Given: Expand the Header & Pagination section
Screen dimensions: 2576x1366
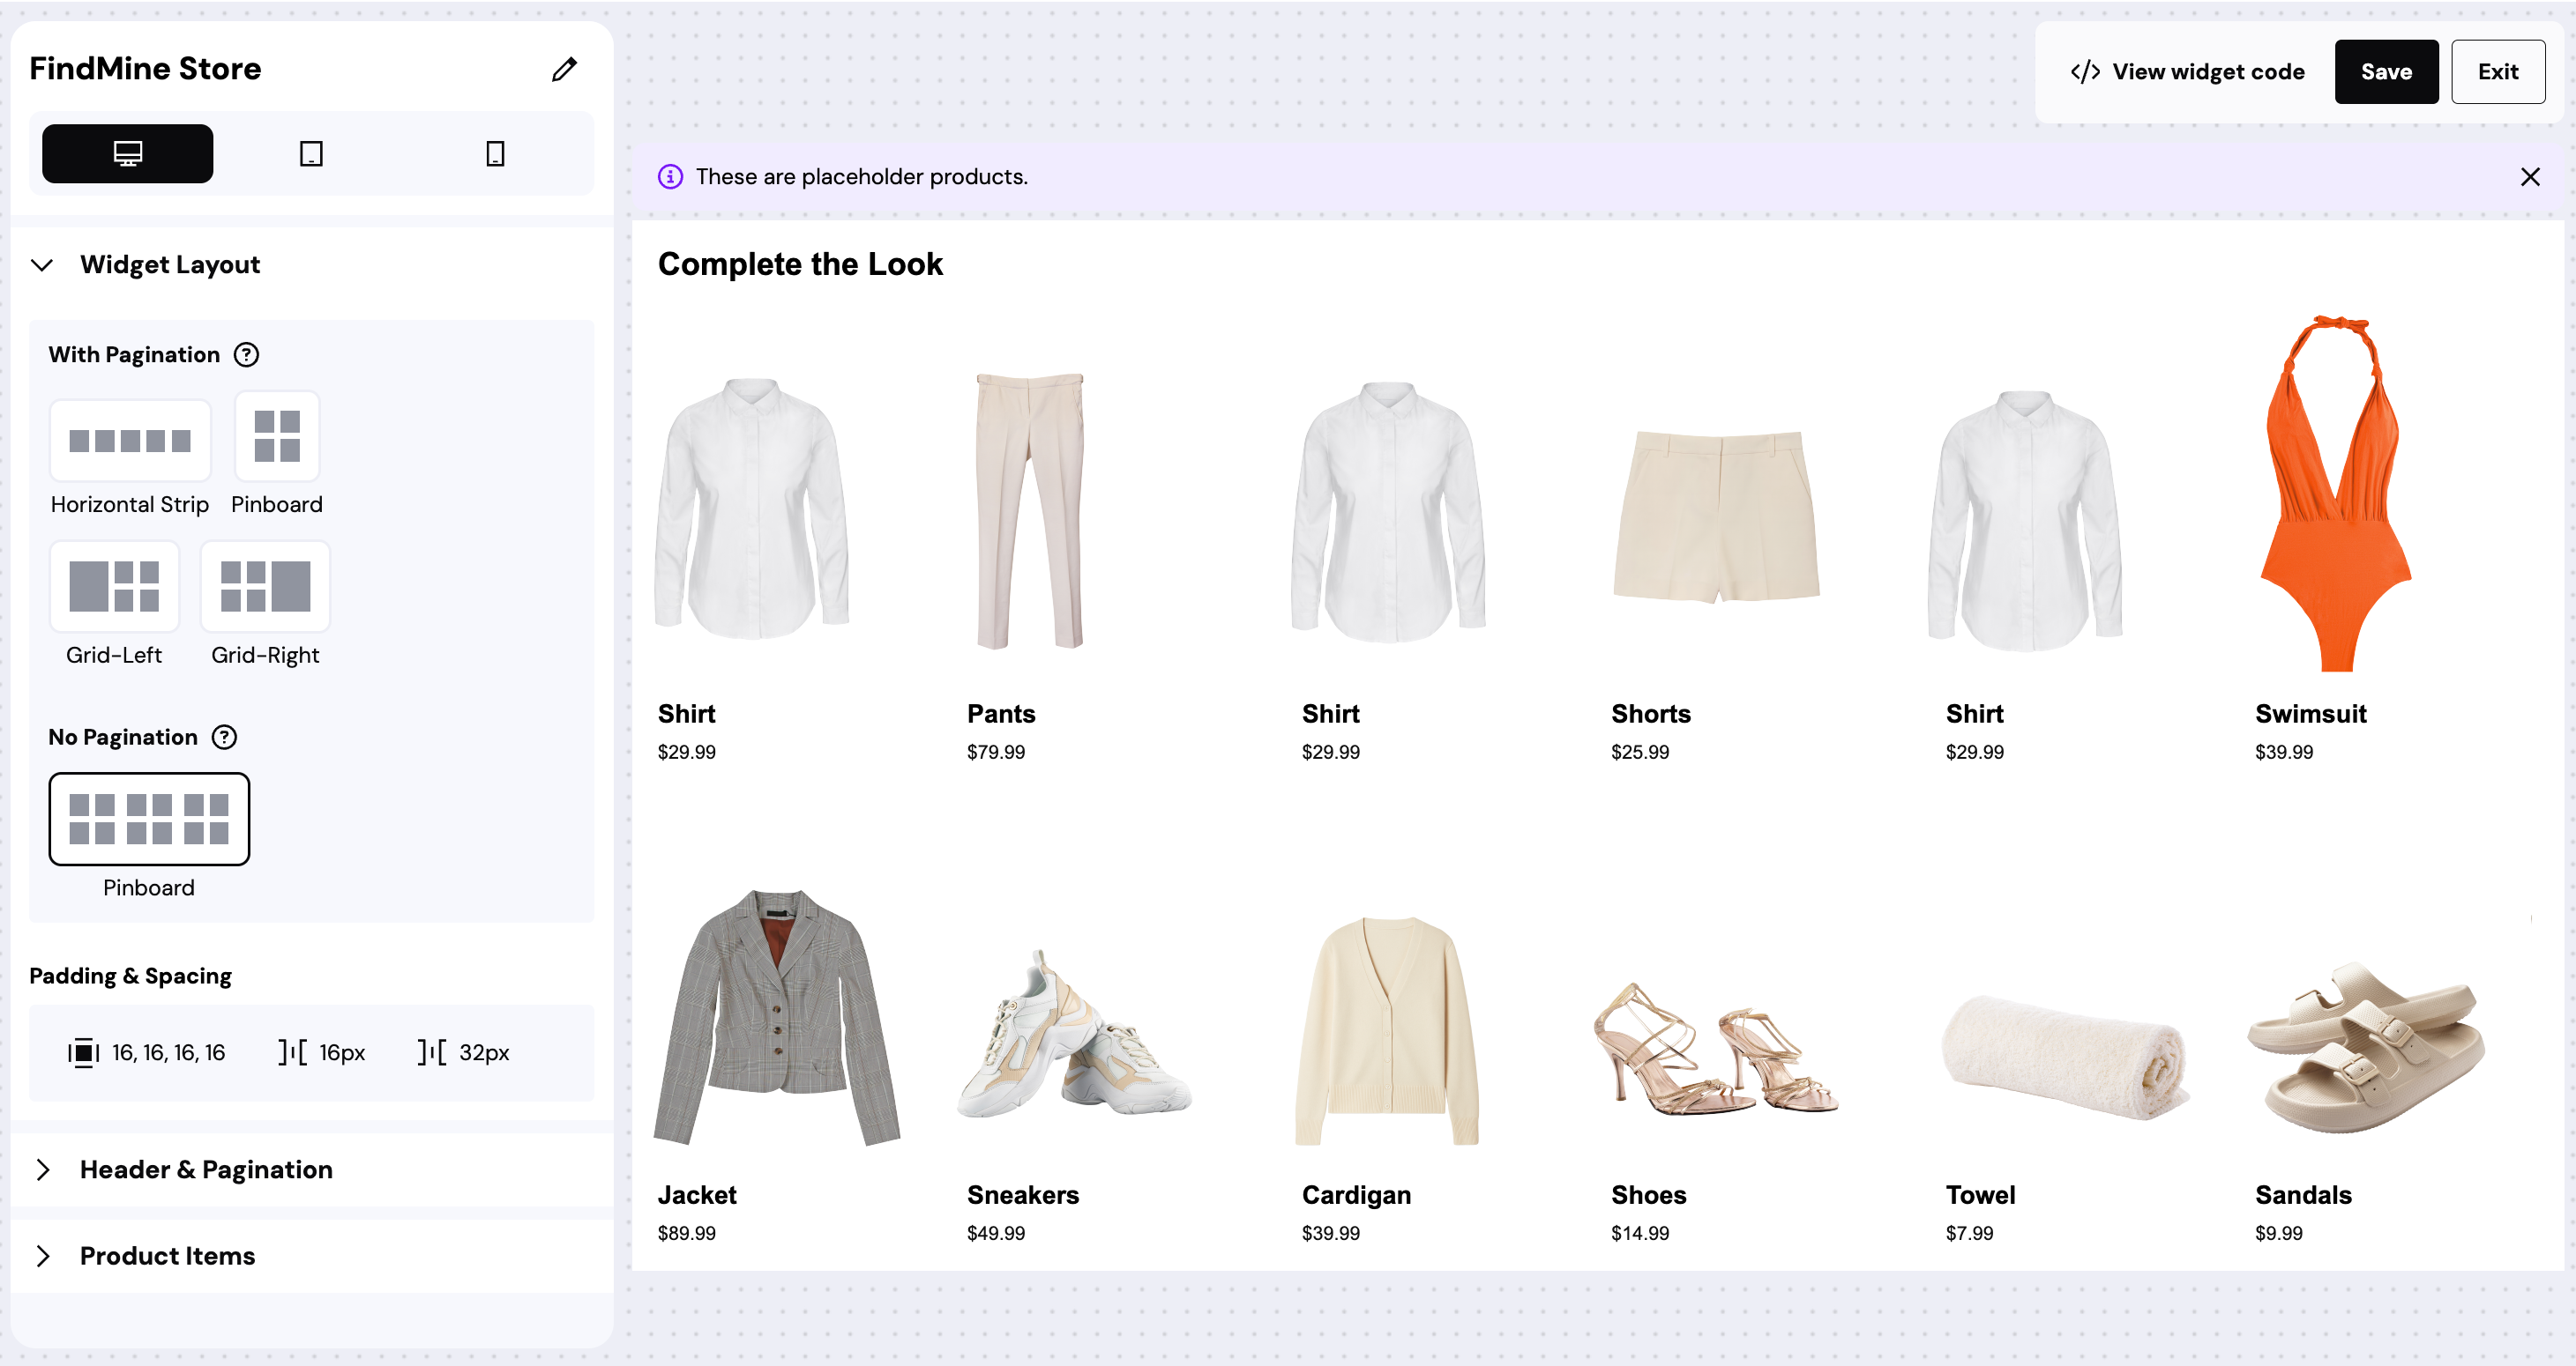Looking at the screenshot, I should click(43, 1169).
